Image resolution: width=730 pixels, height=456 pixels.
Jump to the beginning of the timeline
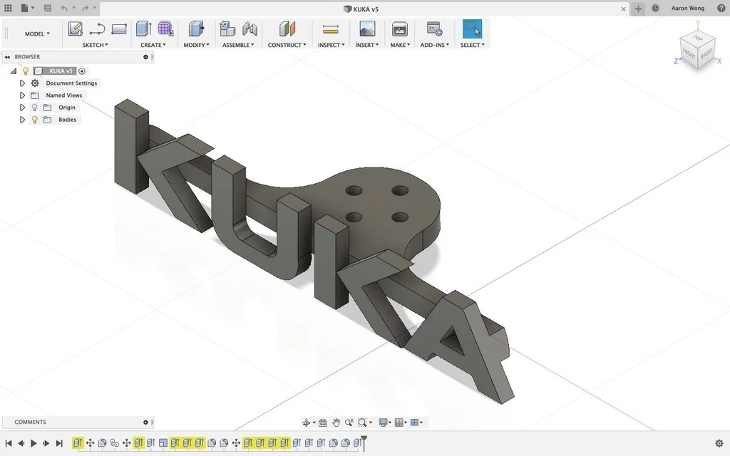pos(9,443)
